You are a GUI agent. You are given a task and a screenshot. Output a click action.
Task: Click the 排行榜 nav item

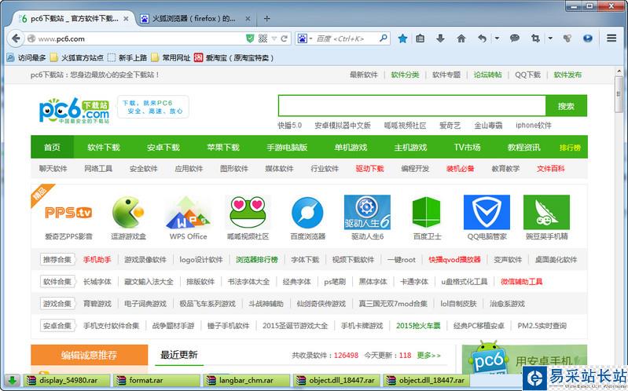(570, 148)
